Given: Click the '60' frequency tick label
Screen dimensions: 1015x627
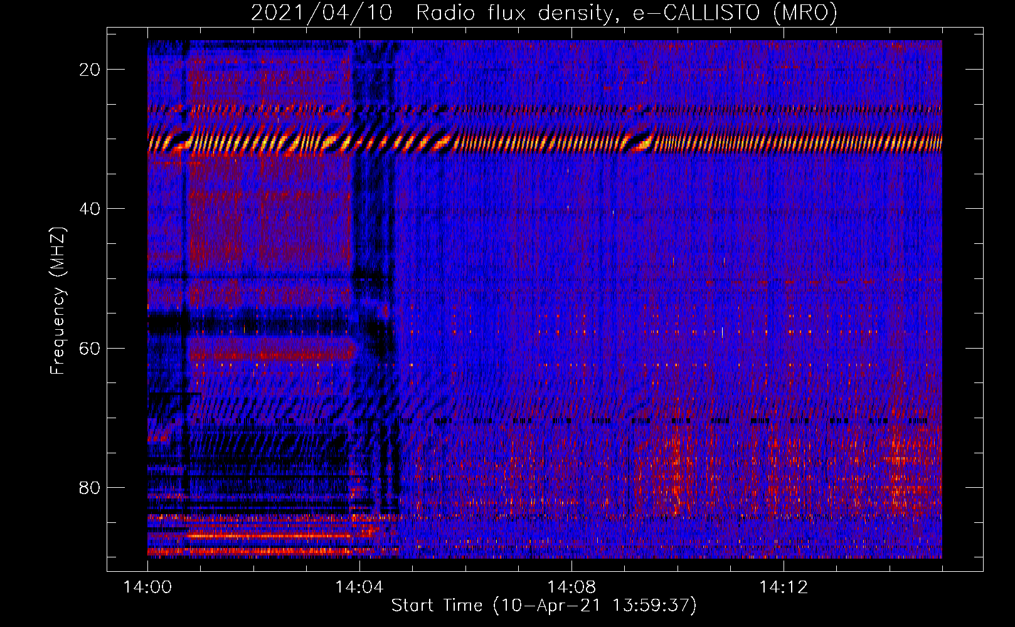Looking at the screenshot, I should 90,348.
